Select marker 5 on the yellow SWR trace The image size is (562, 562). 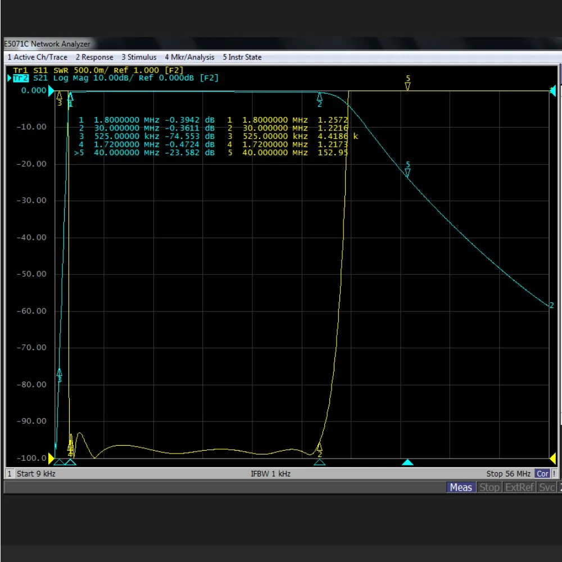click(x=407, y=83)
